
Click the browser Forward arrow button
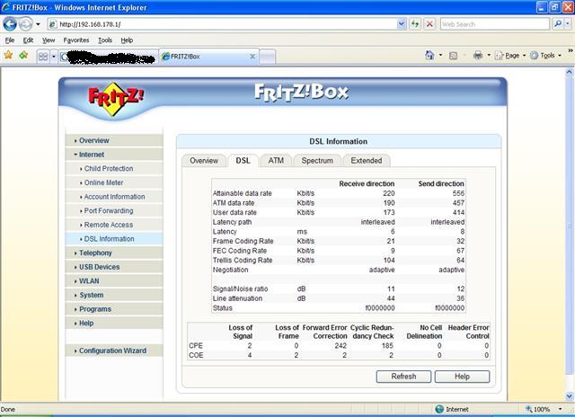(x=26, y=24)
